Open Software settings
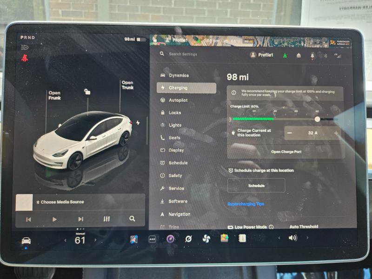Screen dimensions: 372x279 [173, 201]
